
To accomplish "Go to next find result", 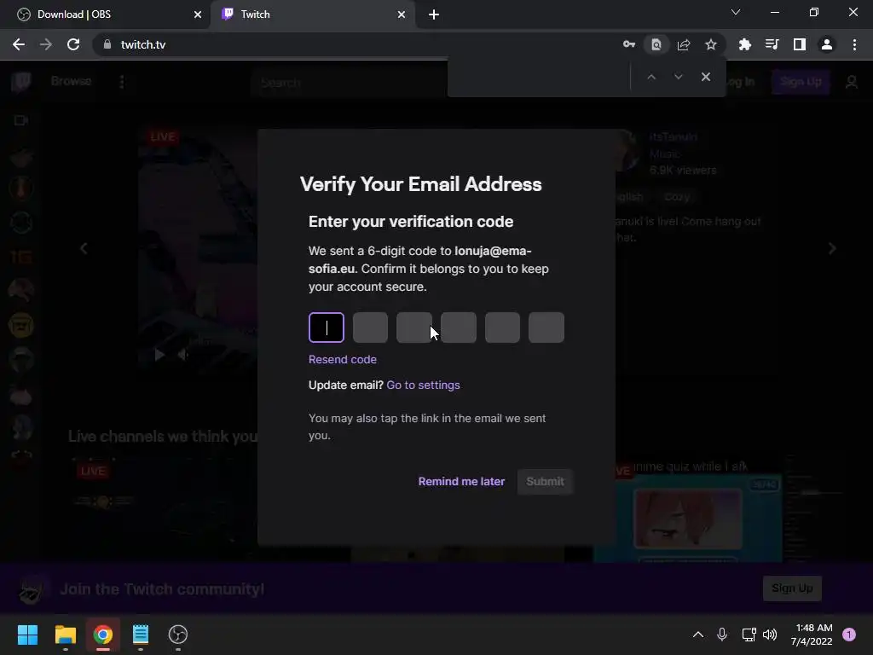I will (678, 77).
